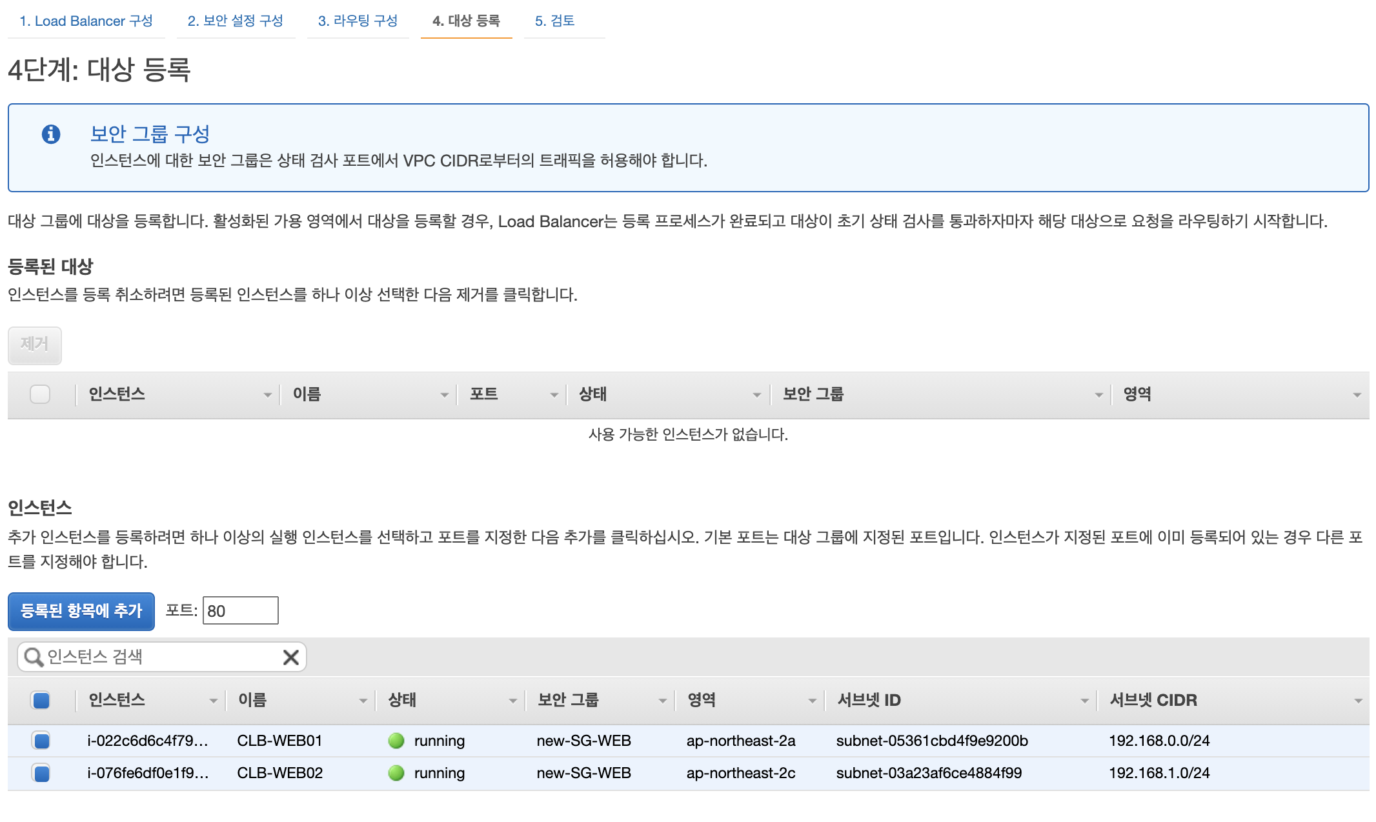Image resolution: width=1376 pixels, height=822 pixels.
Task: Toggle checkbox for instance CLB-WEB01
Action: (41, 741)
